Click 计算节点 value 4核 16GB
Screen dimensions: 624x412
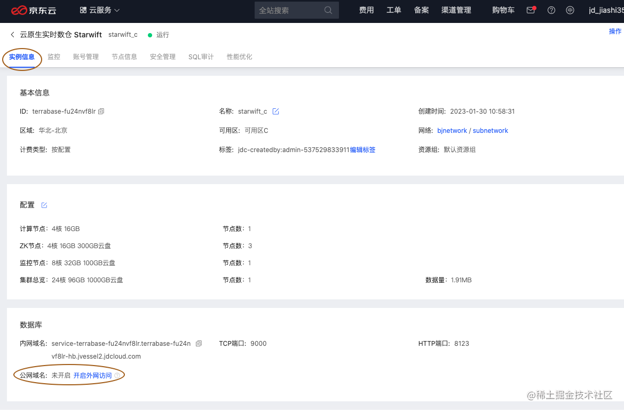click(x=66, y=229)
